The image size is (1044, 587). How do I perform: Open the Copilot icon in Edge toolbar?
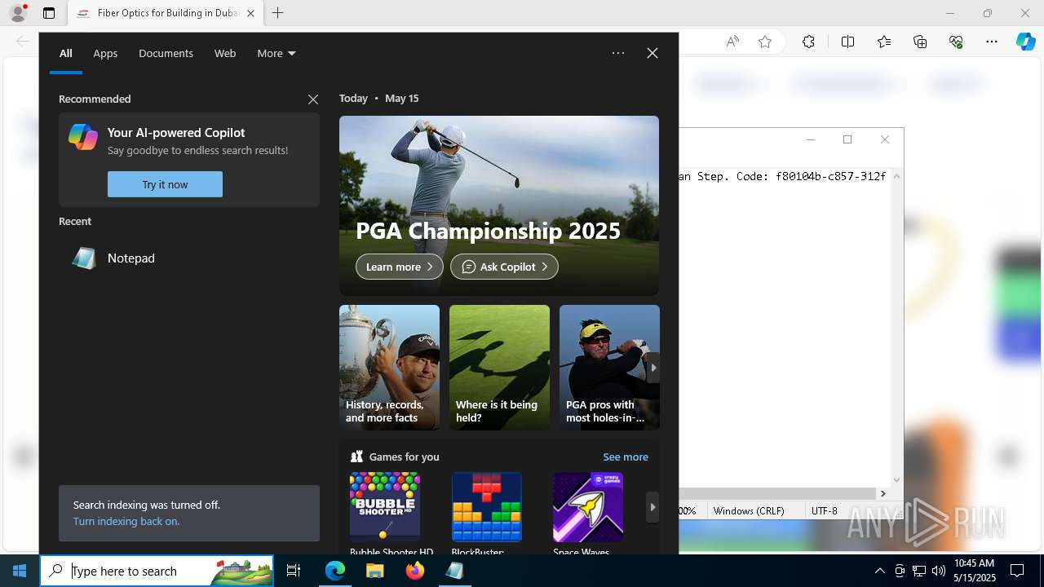click(1025, 42)
